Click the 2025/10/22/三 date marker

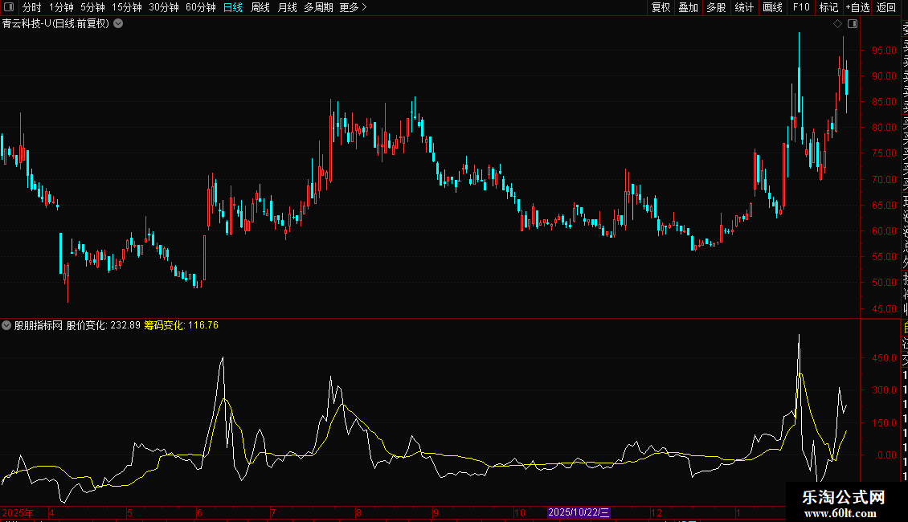tap(579, 512)
